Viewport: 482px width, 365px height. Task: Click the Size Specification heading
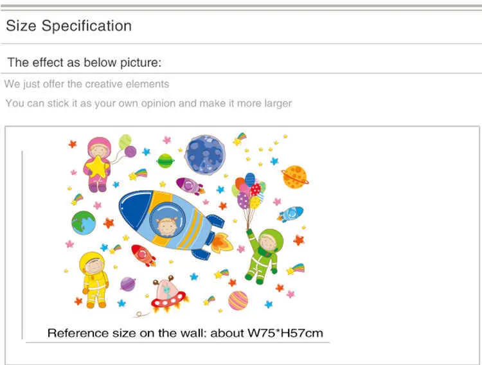coord(69,26)
